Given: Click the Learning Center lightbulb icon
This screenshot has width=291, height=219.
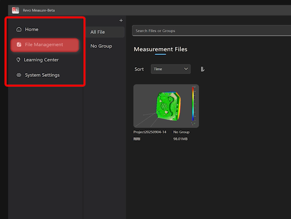Looking at the screenshot, I should tap(18, 60).
